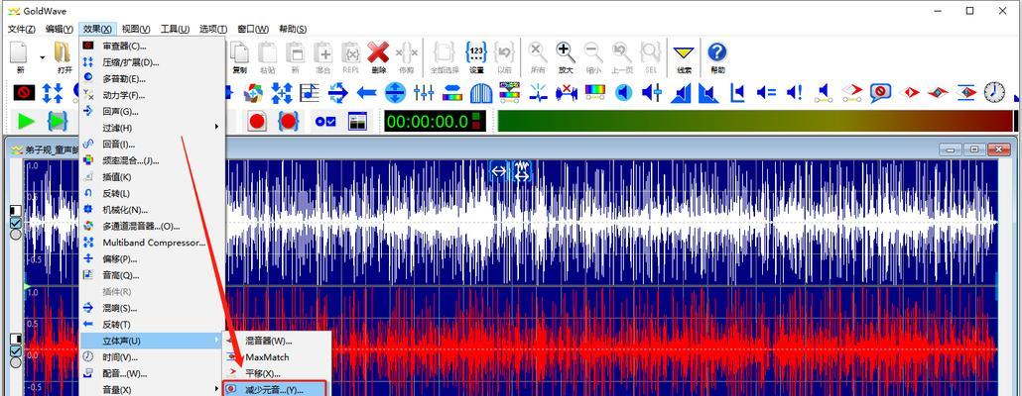Click the green play button
This screenshot has height=396, width=1022.
coord(27,121)
